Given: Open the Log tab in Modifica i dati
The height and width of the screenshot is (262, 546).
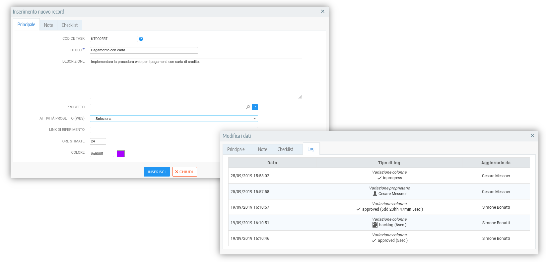Looking at the screenshot, I should pos(311,149).
